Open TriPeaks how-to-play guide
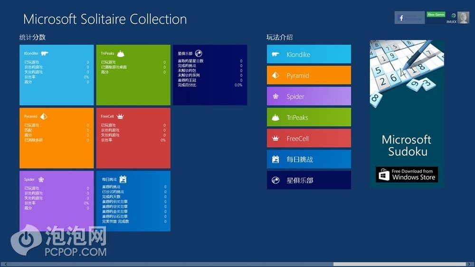Image resolution: width=475 pixels, height=267 pixels. click(309, 117)
